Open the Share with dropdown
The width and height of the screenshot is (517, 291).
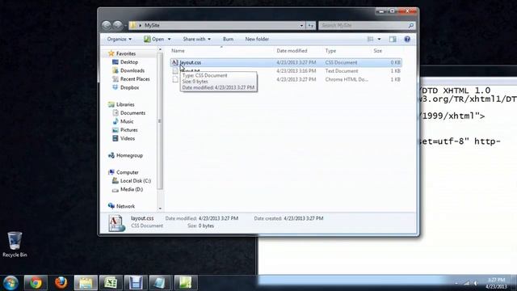196,40
